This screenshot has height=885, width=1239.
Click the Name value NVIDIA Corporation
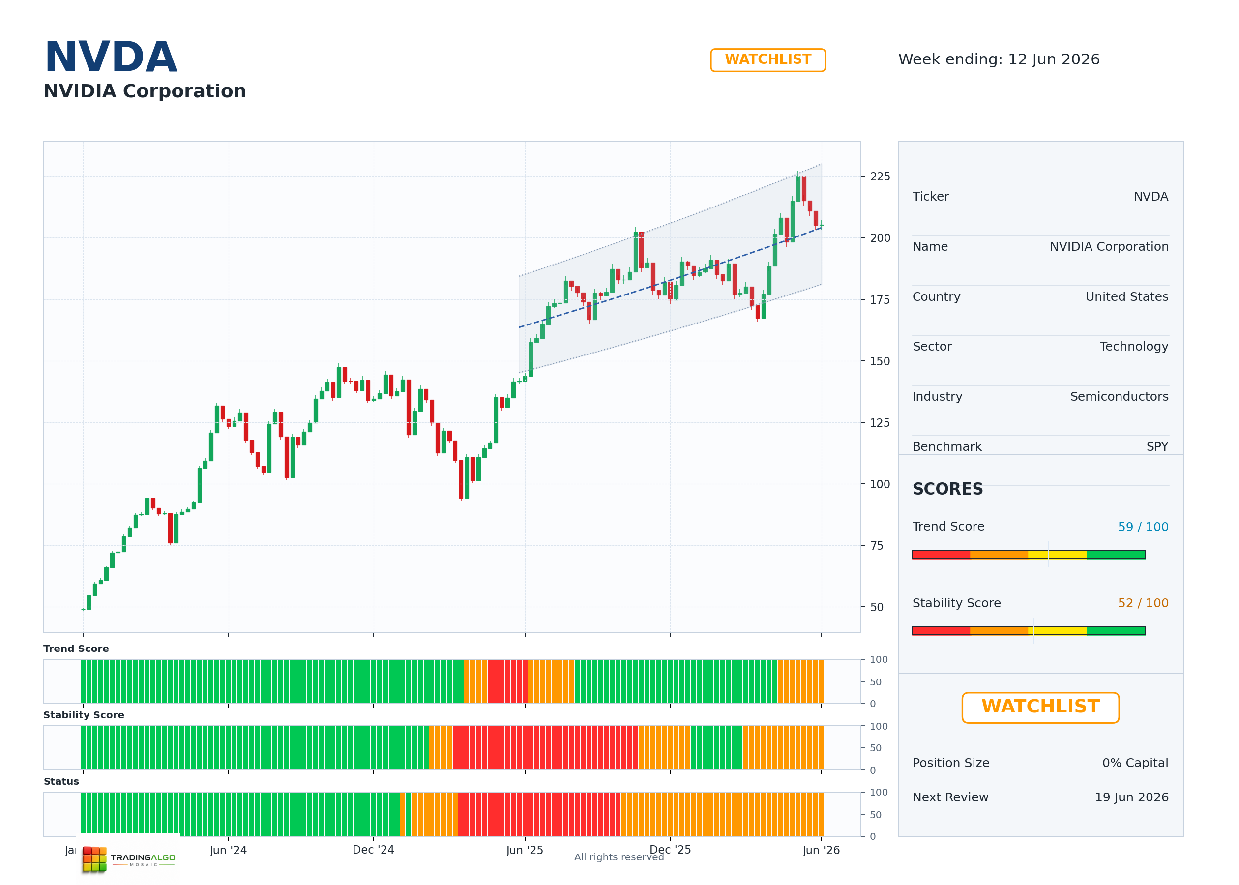coord(1109,247)
